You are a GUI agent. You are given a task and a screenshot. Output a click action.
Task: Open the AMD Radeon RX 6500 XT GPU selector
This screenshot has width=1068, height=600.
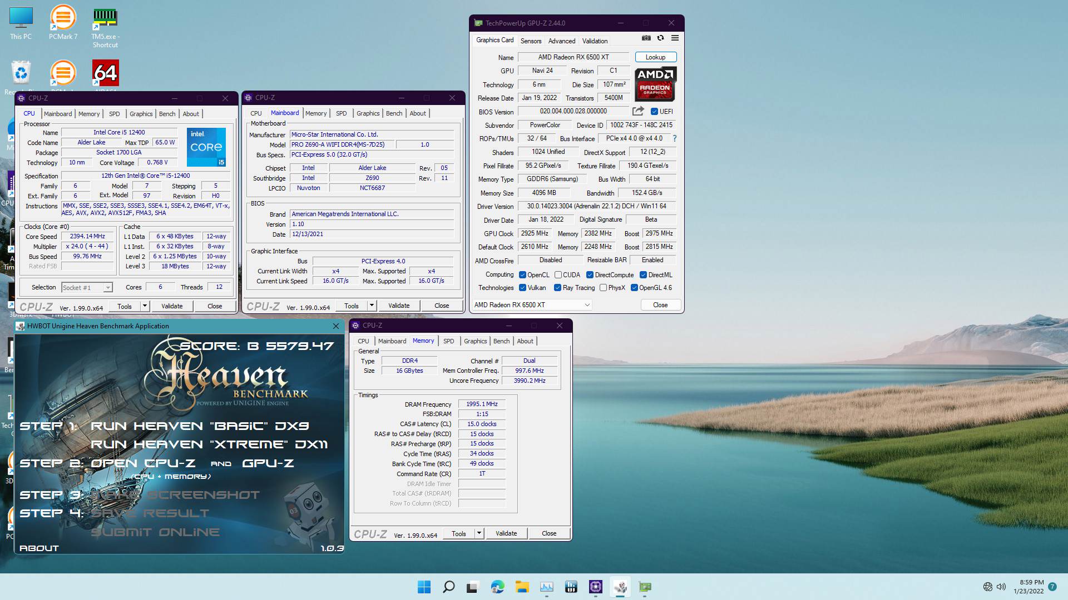(x=532, y=305)
